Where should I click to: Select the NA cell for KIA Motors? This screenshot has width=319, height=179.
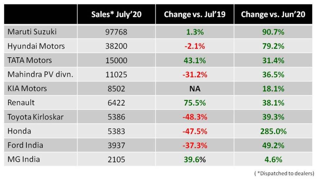(x=195, y=89)
